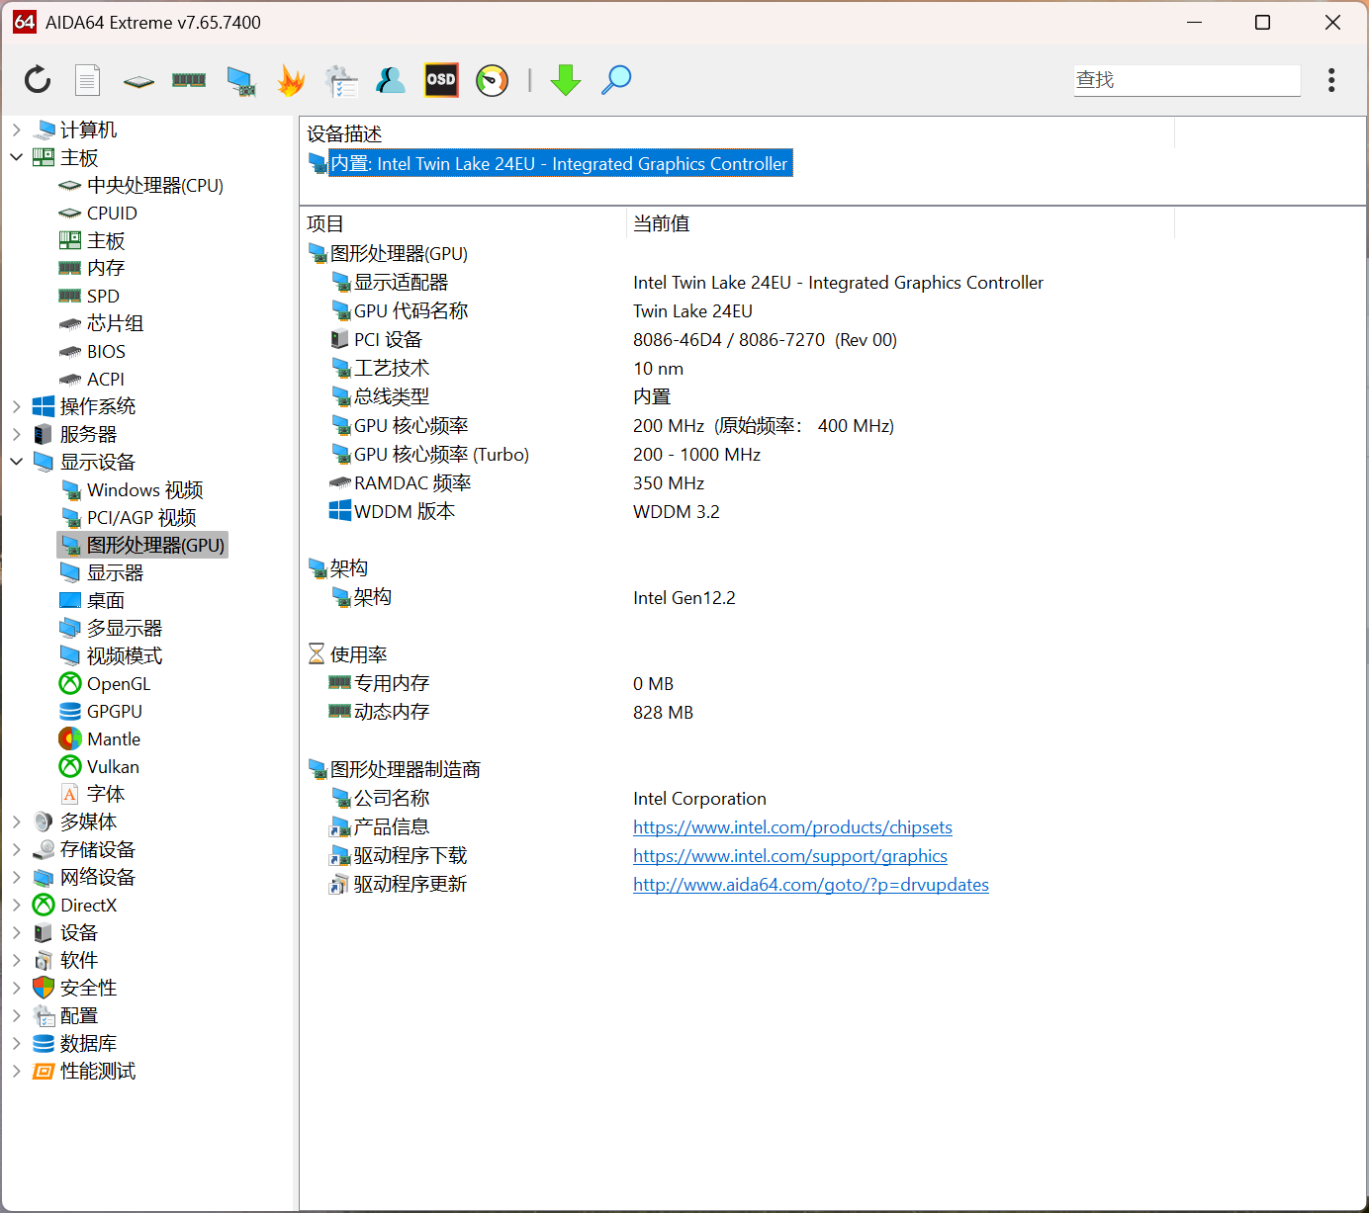1369x1213 pixels.
Task: Expand the 计算机 tree node
Action: click(x=17, y=130)
